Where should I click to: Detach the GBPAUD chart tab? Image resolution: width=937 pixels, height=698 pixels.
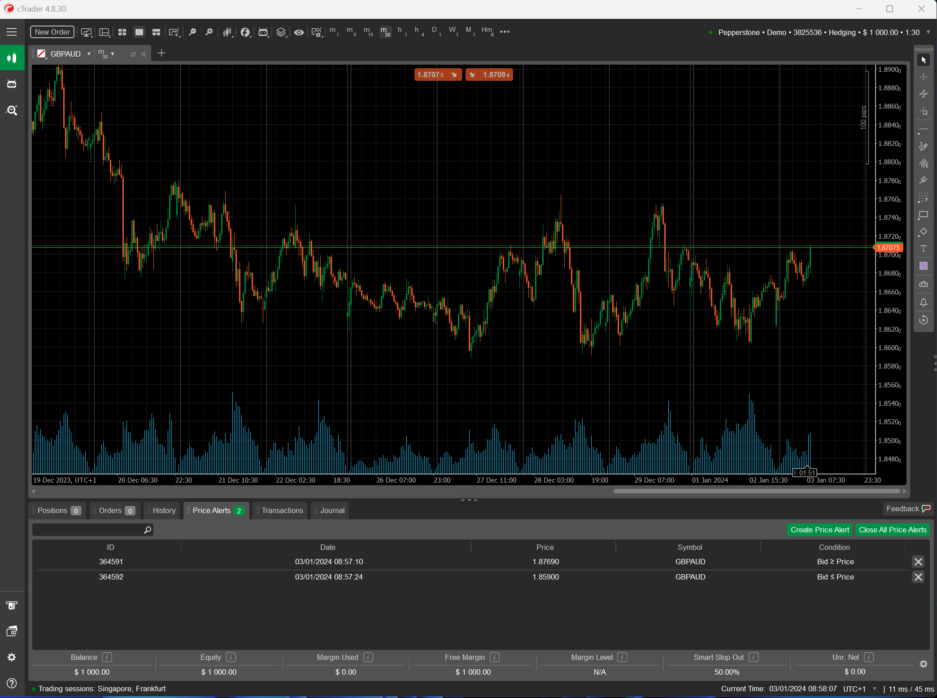[133, 54]
